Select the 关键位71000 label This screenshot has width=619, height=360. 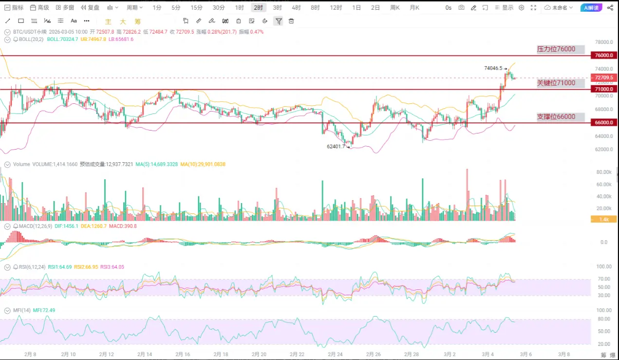[560, 83]
